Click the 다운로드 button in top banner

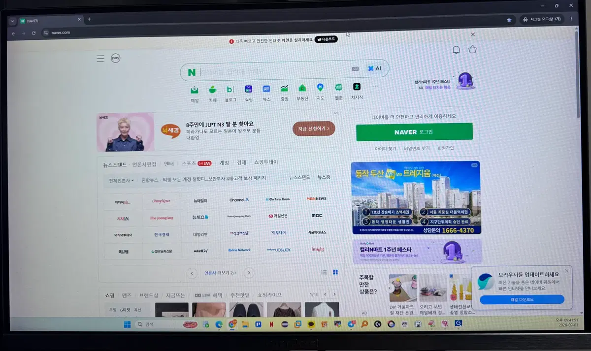tap(326, 39)
